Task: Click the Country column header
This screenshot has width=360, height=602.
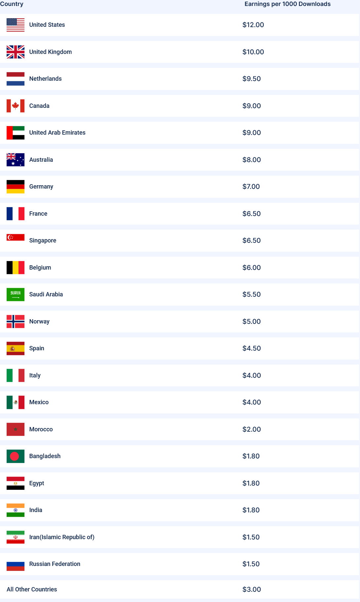Action: [x=12, y=4]
